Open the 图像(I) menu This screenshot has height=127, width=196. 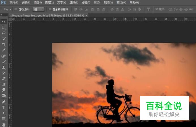(x=38, y=3)
